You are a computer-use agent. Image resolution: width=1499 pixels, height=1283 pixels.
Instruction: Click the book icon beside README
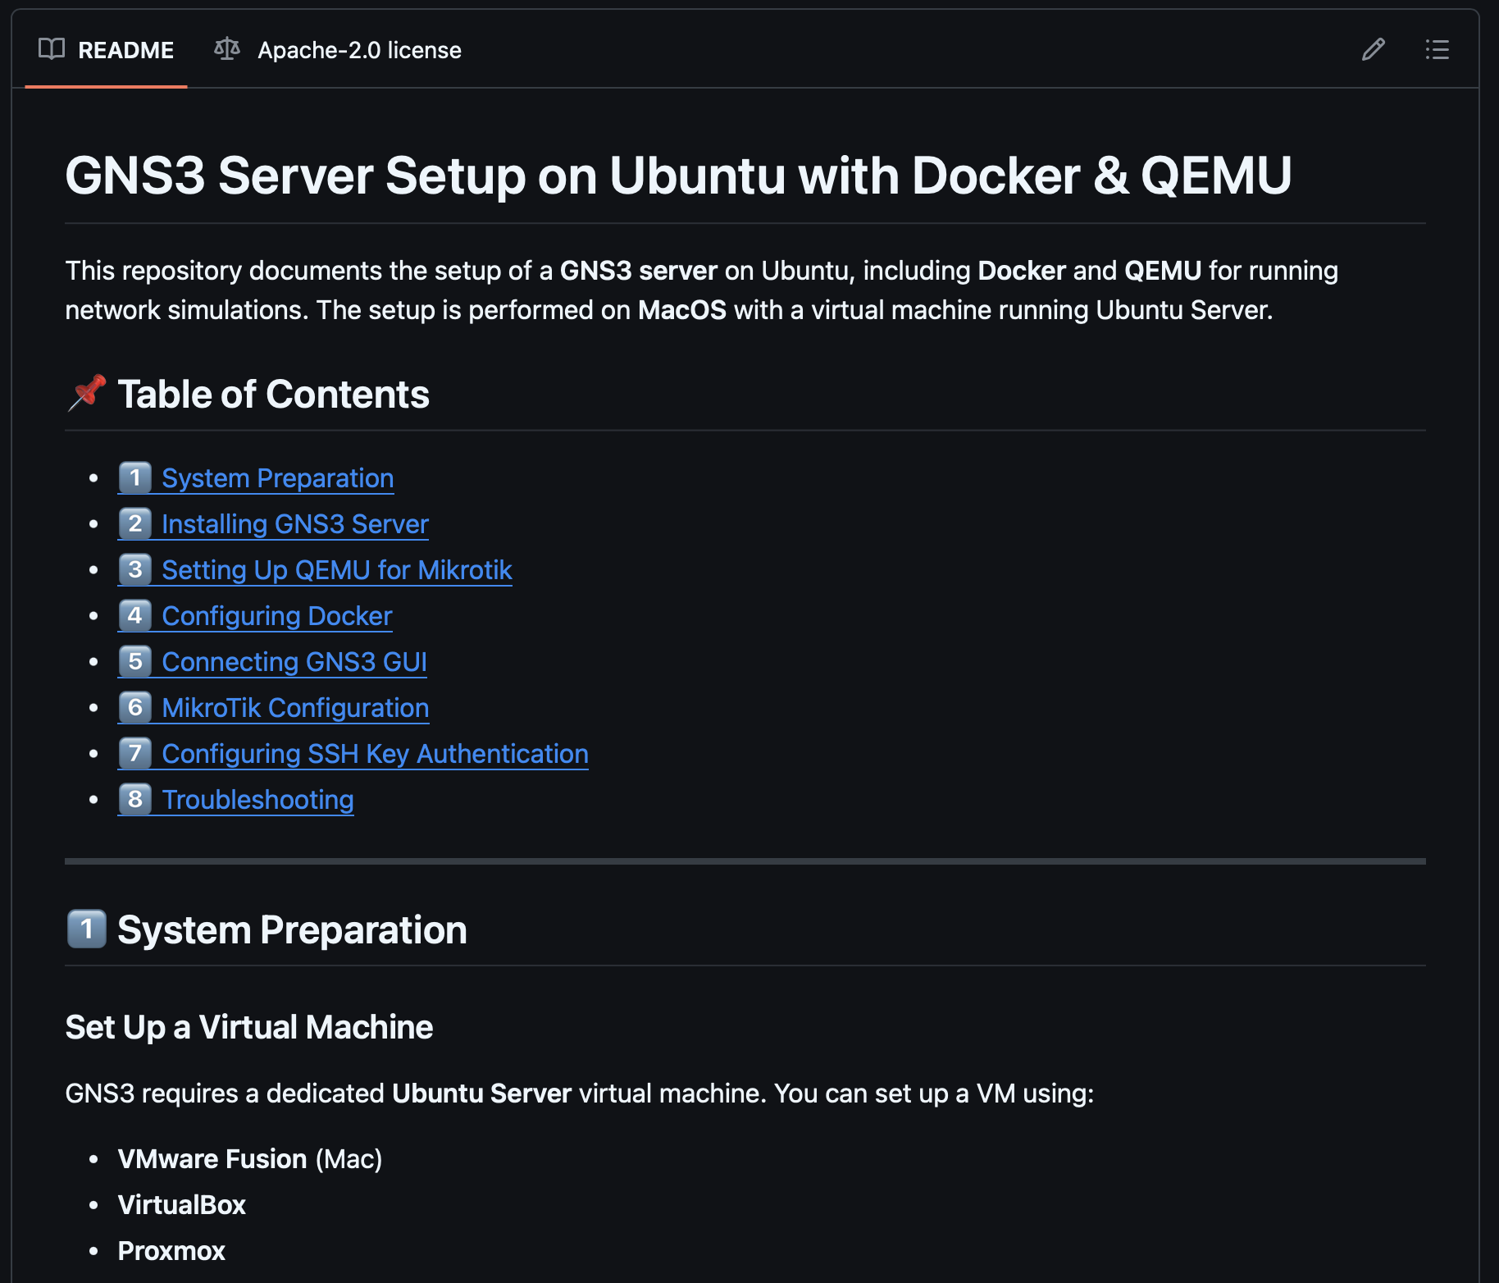click(52, 49)
